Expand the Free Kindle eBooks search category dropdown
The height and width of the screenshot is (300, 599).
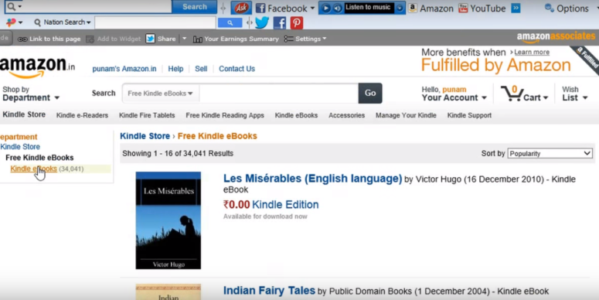click(160, 94)
